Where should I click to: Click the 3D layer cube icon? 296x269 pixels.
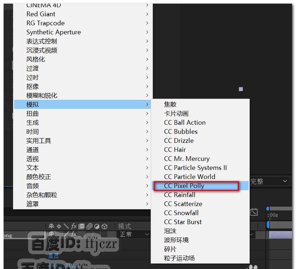coord(104,226)
